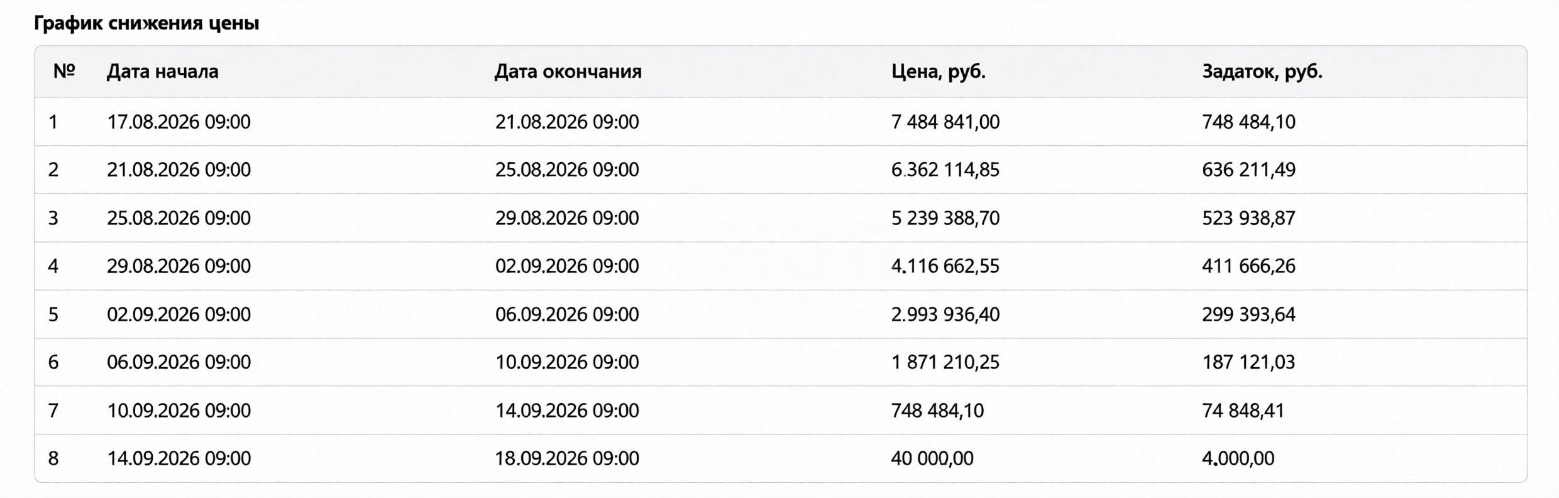This screenshot has width=1559, height=498.
Task: Click price 40 000,00 in row 8
Action: click(932, 458)
